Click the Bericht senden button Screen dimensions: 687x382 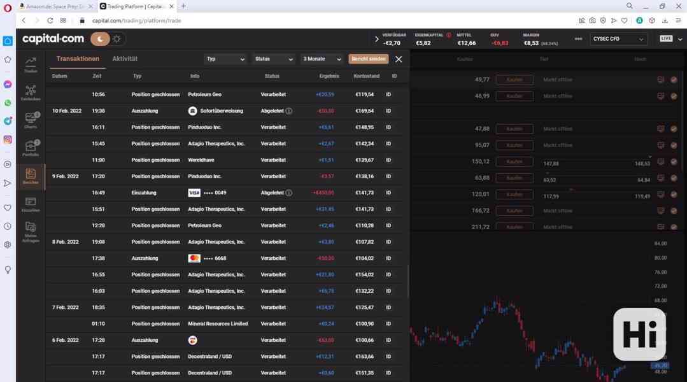pos(369,59)
